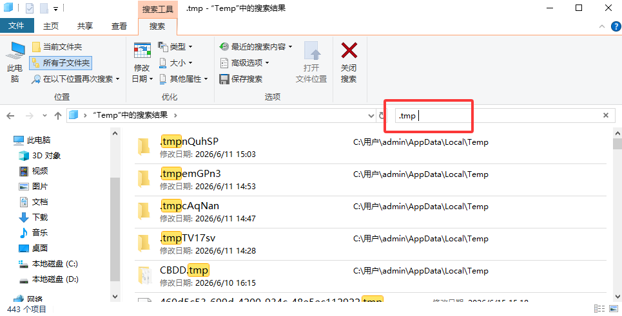Select 3D 对象 in navigation pane
This screenshot has width=622, height=316.
[x=40, y=156]
